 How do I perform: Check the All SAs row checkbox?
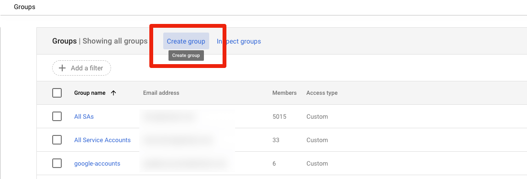pos(57,116)
